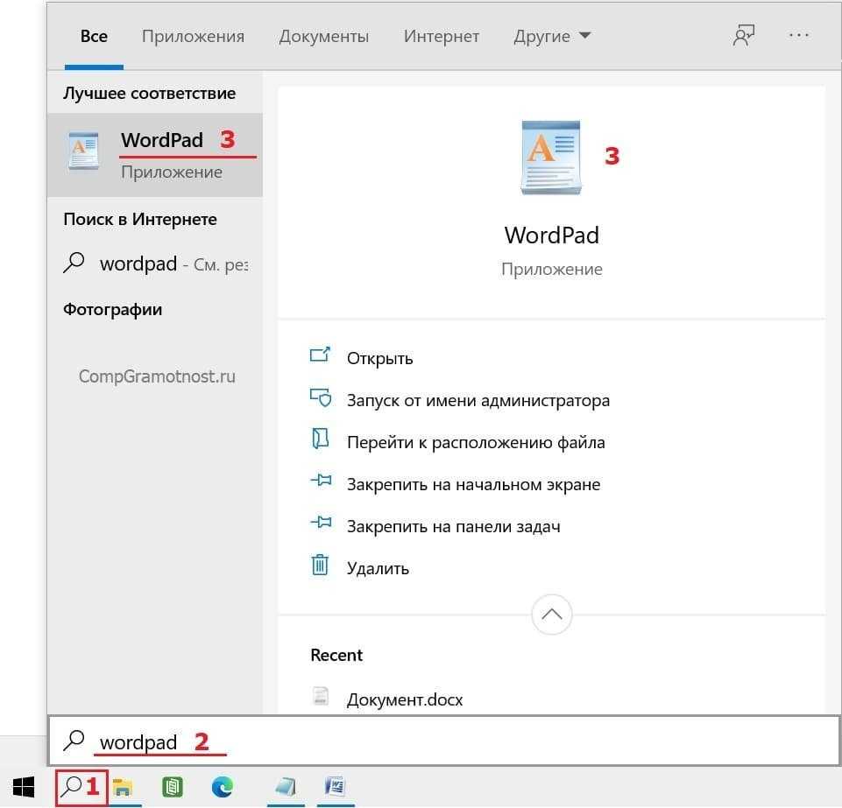Open File Explorer from the taskbar
Viewport: 842px width, 808px height.
[x=123, y=787]
